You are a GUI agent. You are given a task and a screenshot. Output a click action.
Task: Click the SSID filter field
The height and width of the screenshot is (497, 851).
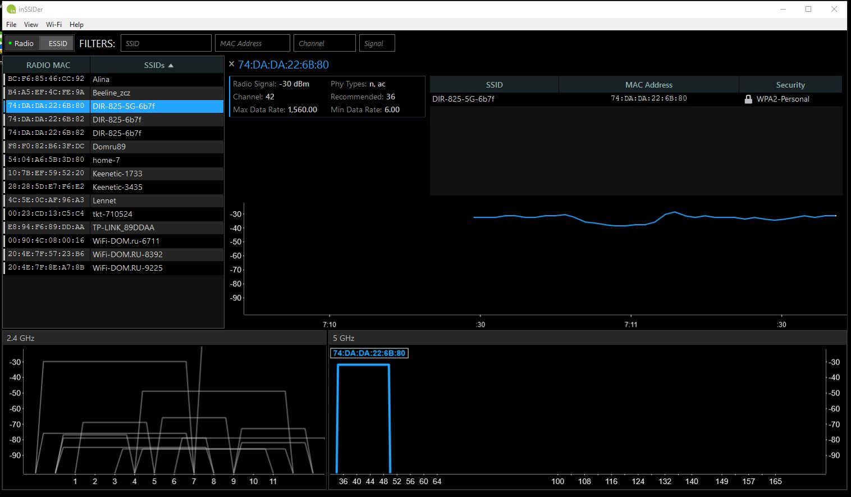tap(166, 43)
